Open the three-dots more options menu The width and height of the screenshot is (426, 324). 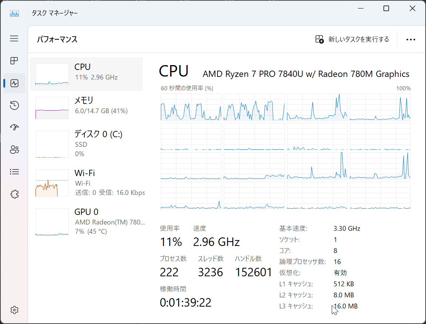[410, 40]
